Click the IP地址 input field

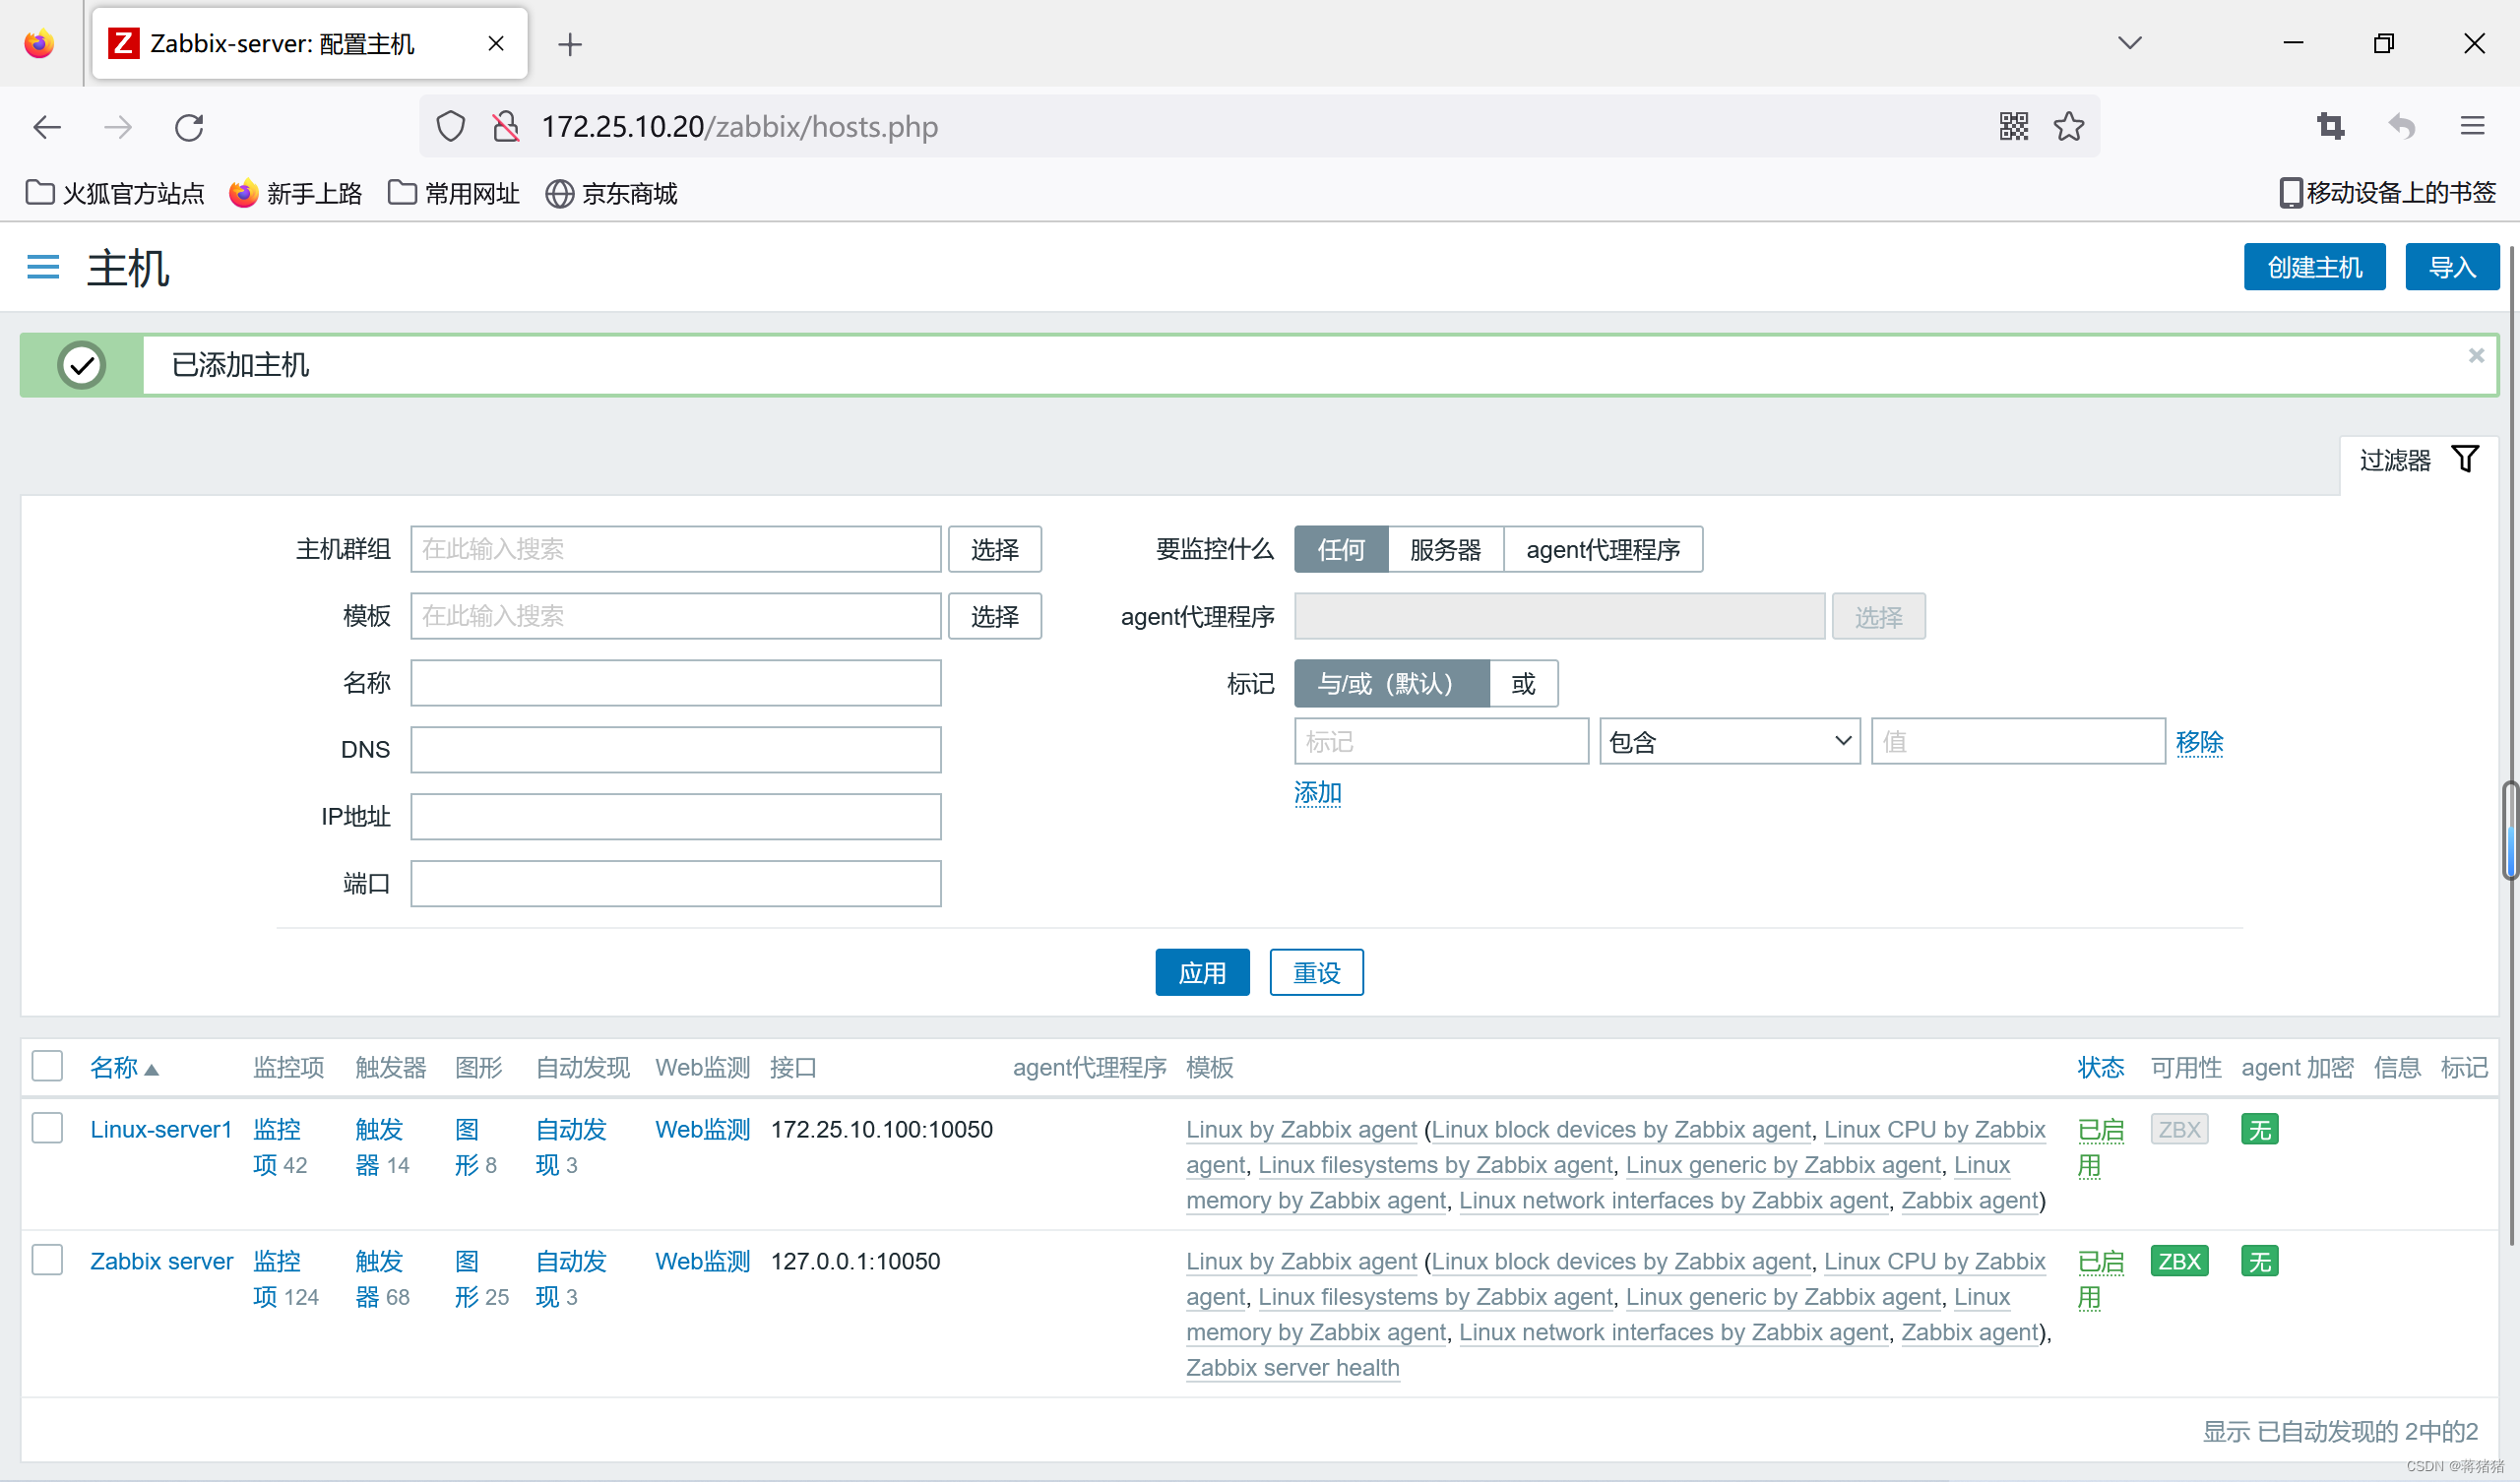click(x=676, y=817)
